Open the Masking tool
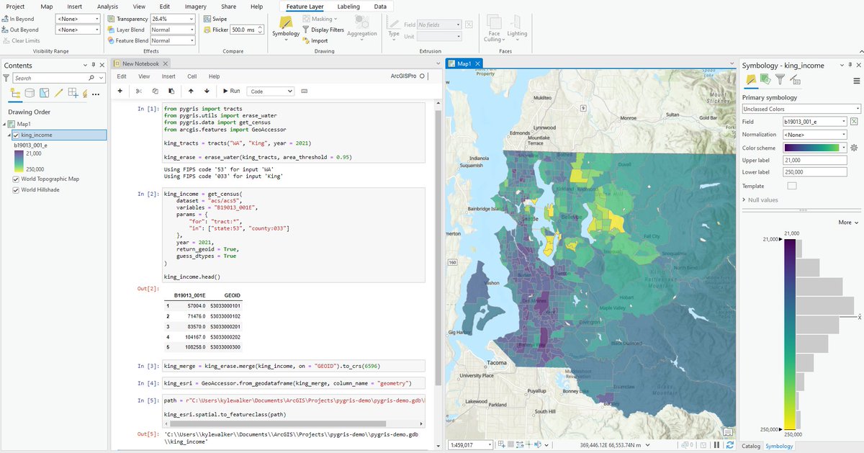This screenshot has width=864, height=453. coord(320,19)
